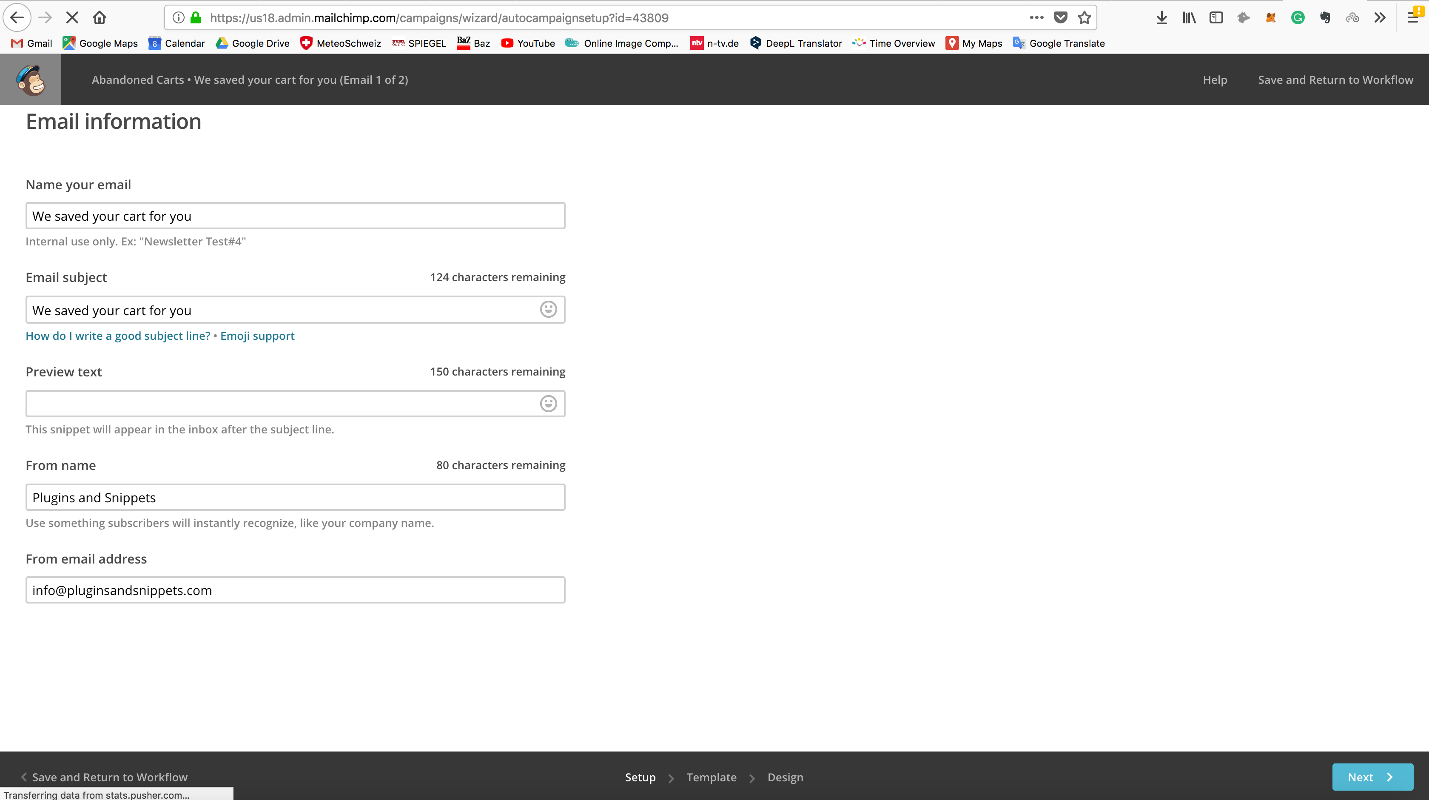This screenshot has height=800, width=1429.
Task: Open 'How do I write a good subject line?' link
Action: coord(118,336)
